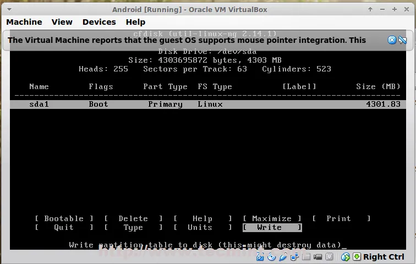
Task: Click the don't-show-again icon on notification
Action: pos(402,40)
